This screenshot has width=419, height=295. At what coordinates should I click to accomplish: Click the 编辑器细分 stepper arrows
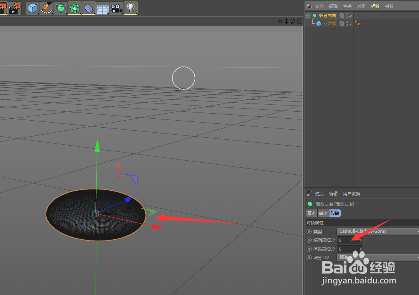pyautogui.click(x=361, y=240)
